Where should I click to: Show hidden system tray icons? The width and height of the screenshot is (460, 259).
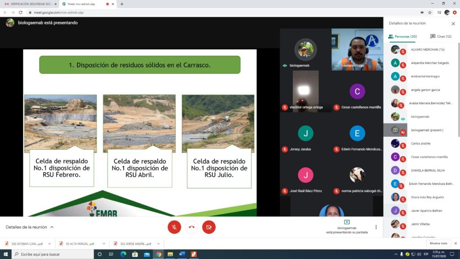click(396, 255)
